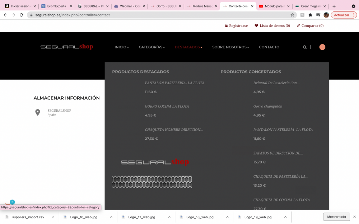This screenshot has height=224, width=359.
Task: Open Logo_18_web.jpg download options chevron
Action: (227, 217)
